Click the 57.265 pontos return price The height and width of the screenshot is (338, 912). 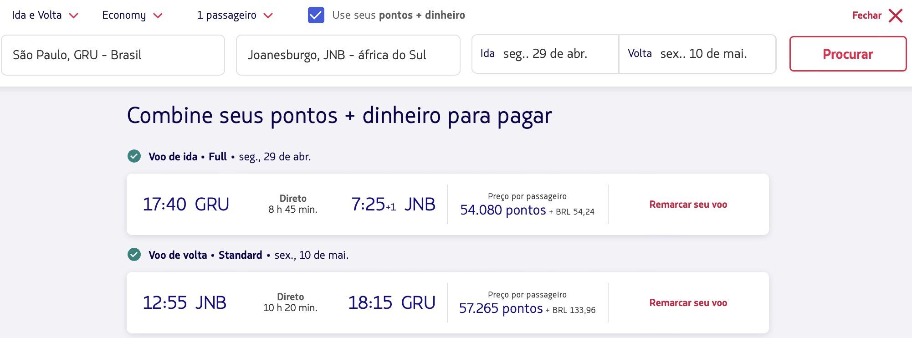[x=501, y=308]
